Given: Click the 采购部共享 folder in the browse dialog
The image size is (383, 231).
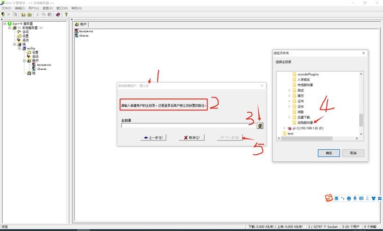Looking at the screenshot, I should coord(305,122).
